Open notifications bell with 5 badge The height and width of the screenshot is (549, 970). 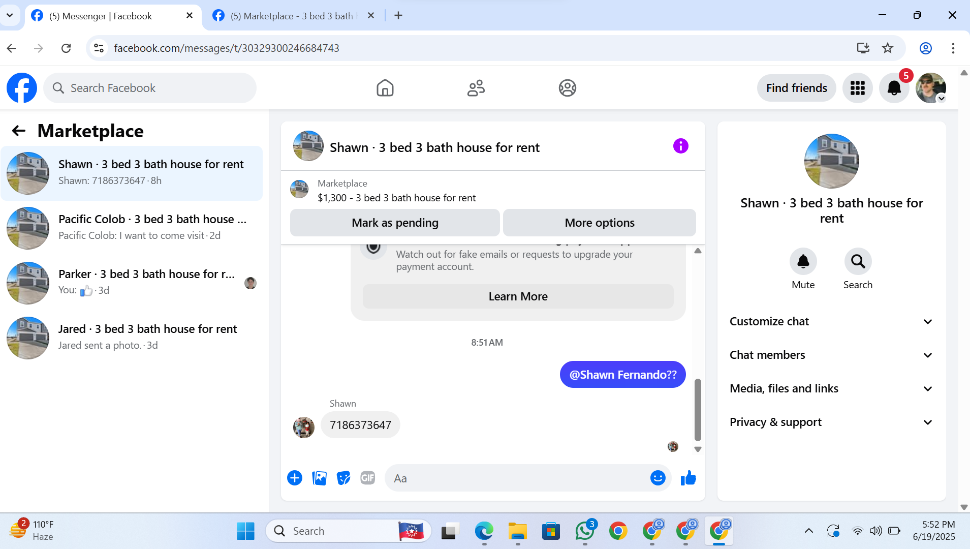(x=894, y=88)
